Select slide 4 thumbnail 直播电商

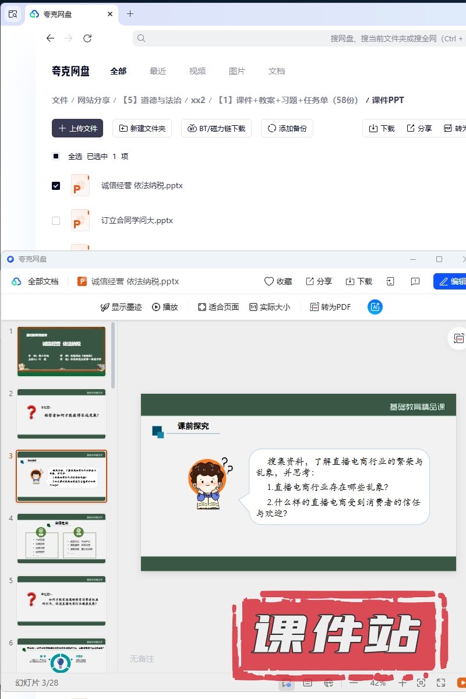pos(61,539)
